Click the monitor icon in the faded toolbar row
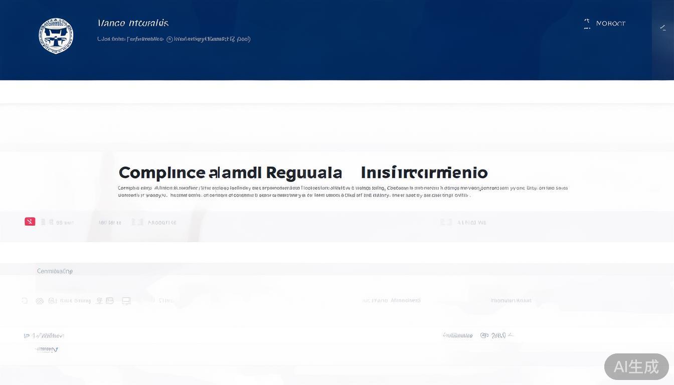Image resolution: width=674 pixels, height=385 pixels. tap(126, 301)
